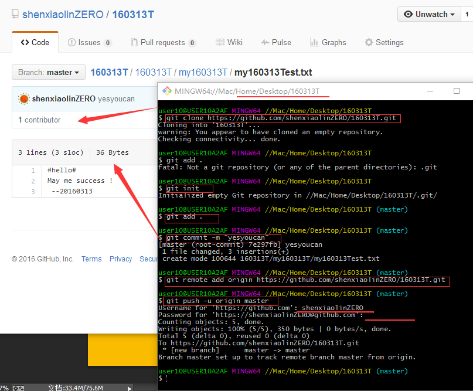Click the '--20160313' code line
Image resolution: width=473 pixels, height=391 pixels.
pyautogui.click(x=72, y=191)
